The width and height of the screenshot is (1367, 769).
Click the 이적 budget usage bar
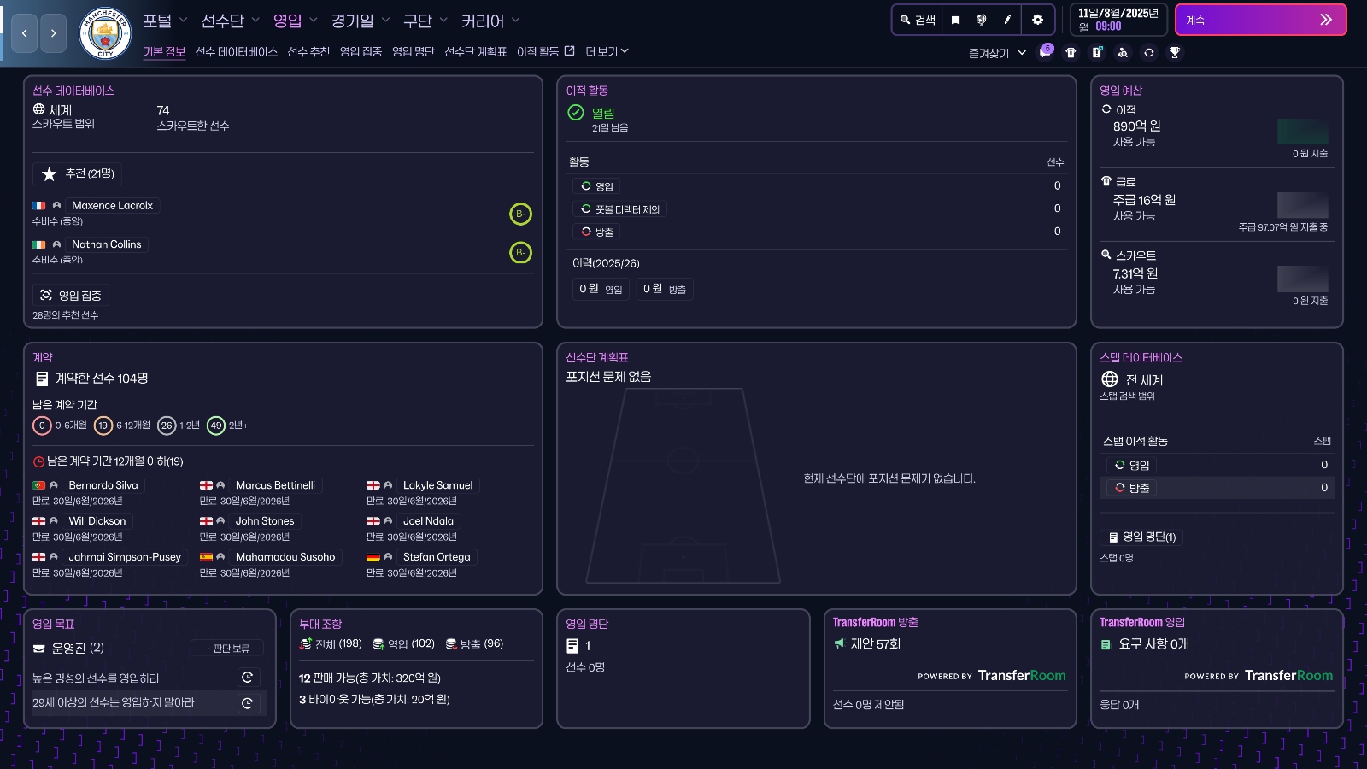[1302, 132]
